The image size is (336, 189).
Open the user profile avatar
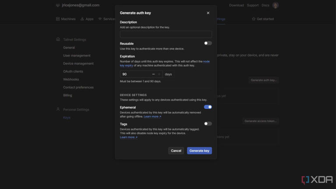tap(275, 5)
